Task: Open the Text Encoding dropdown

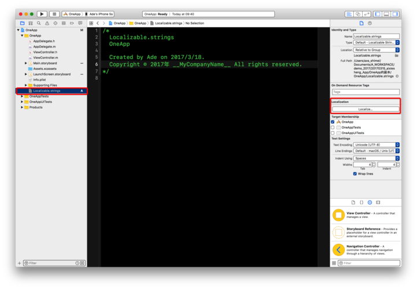Action: [x=377, y=144]
